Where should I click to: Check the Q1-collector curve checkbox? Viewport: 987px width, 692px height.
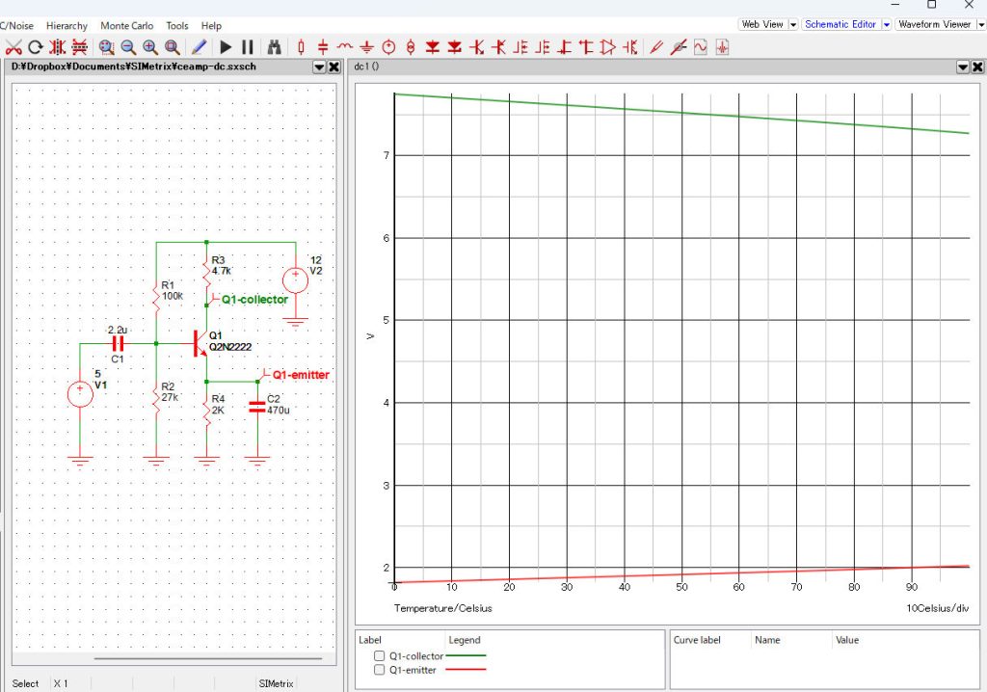[379, 656]
